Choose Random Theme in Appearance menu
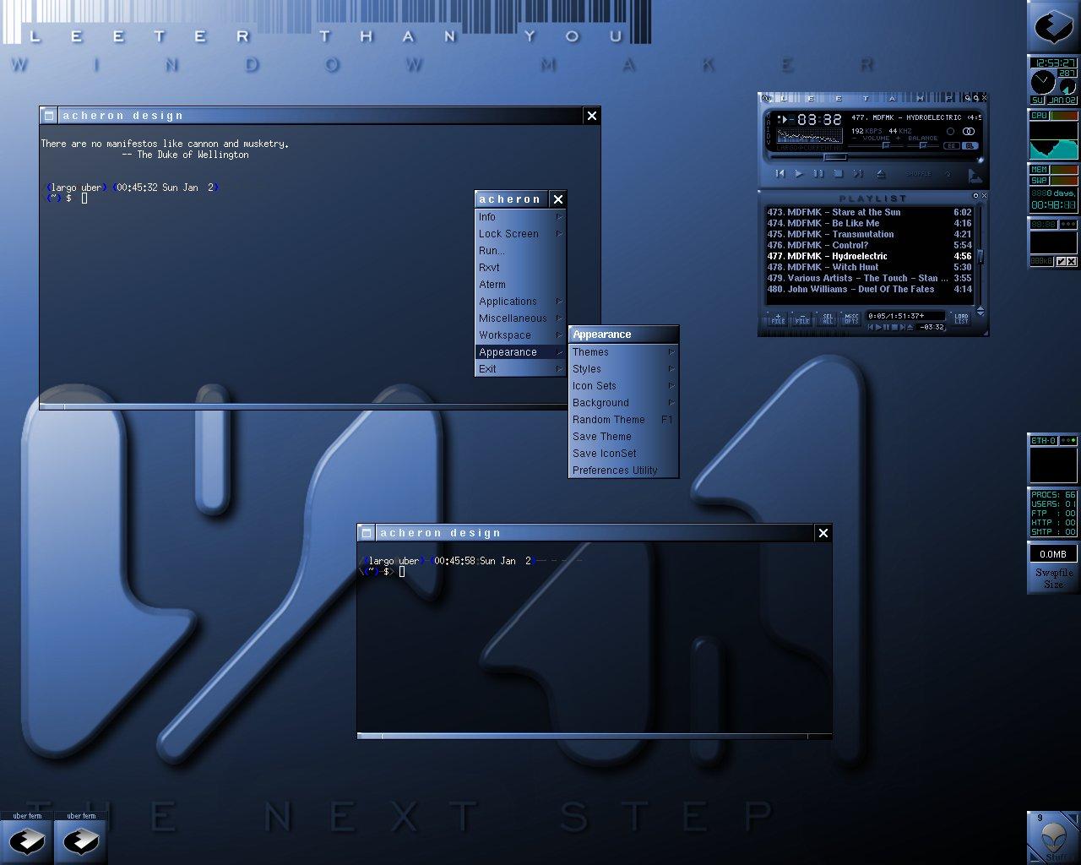 [623, 420]
